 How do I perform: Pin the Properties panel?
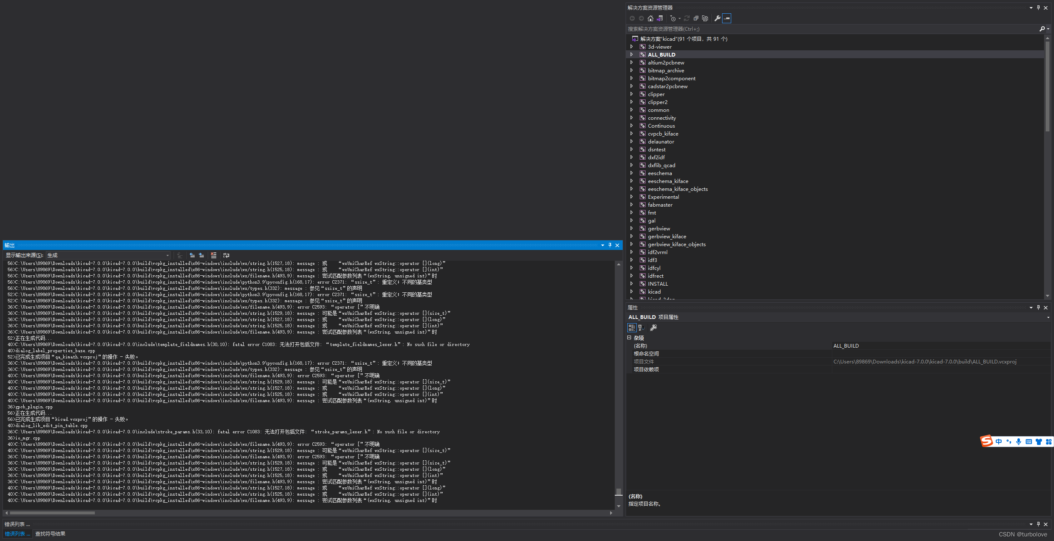[x=1038, y=307]
